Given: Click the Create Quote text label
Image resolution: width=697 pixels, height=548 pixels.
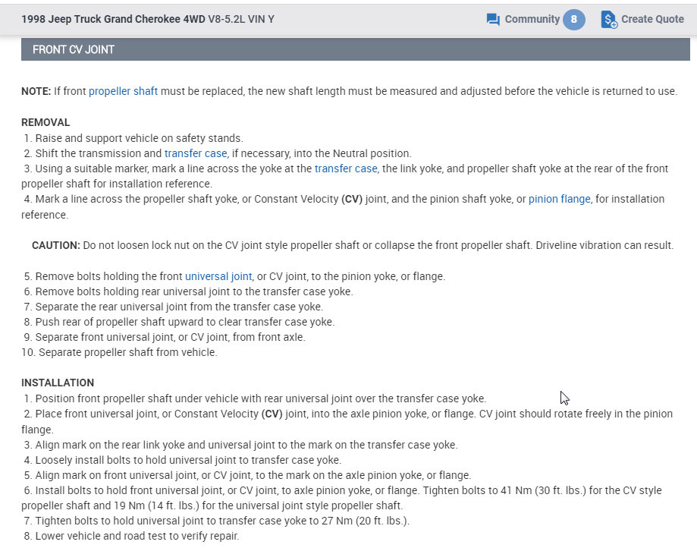Looking at the screenshot, I should pyautogui.click(x=652, y=20).
